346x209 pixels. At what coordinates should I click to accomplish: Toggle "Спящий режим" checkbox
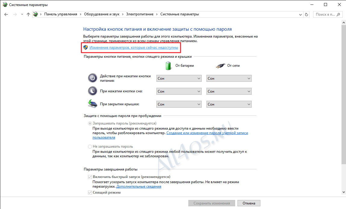click(x=90, y=192)
